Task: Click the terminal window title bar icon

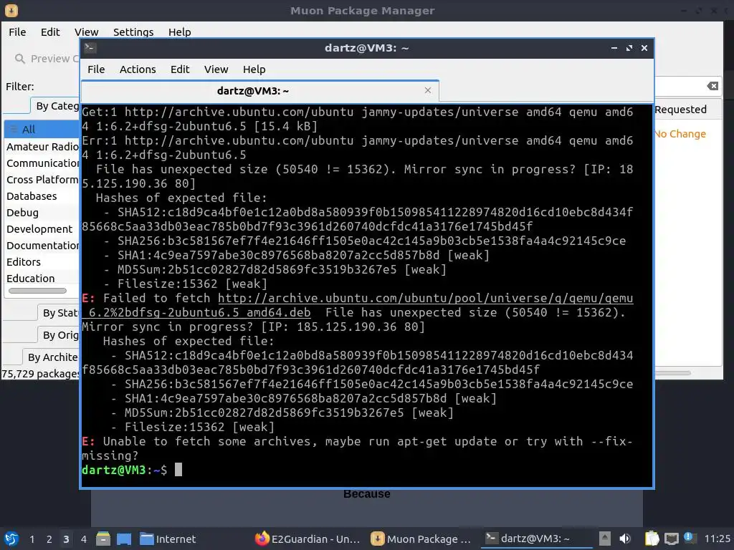Action: pos(90,48)
